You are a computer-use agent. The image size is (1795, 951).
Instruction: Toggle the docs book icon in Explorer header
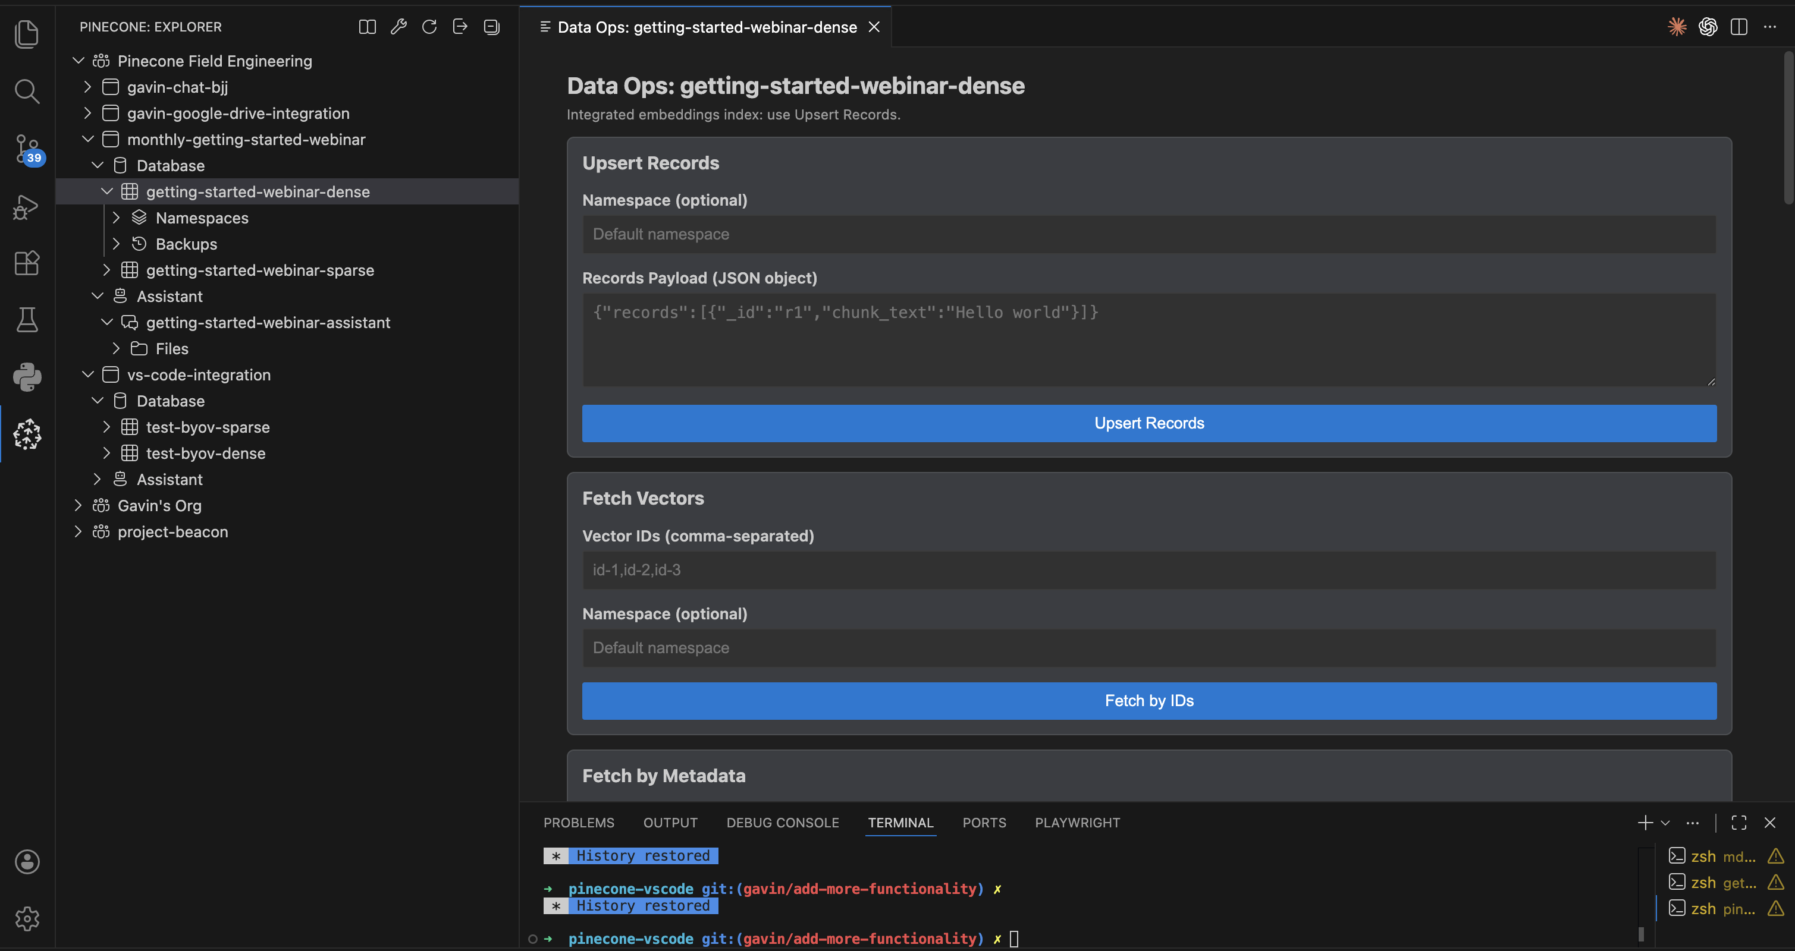tap(367, 27)
